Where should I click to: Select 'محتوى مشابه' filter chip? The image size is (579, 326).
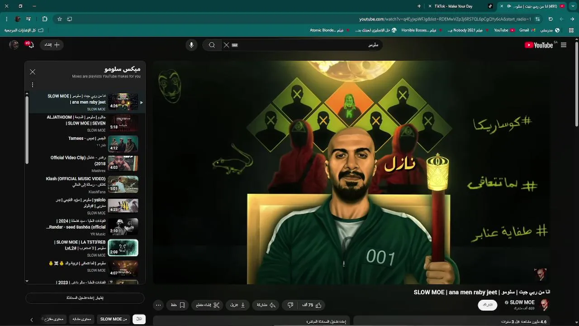tap(82, 319)
